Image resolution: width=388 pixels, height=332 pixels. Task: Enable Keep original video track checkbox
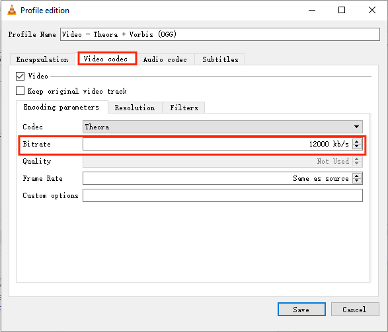(20, 91)
